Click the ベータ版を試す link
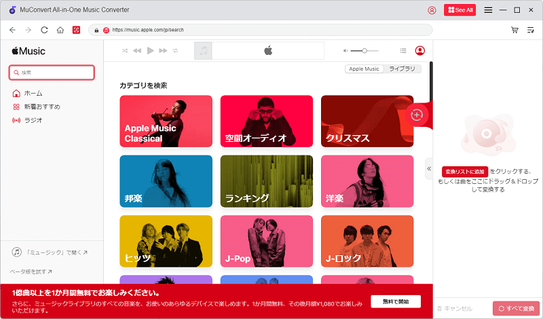 (31, 272)
